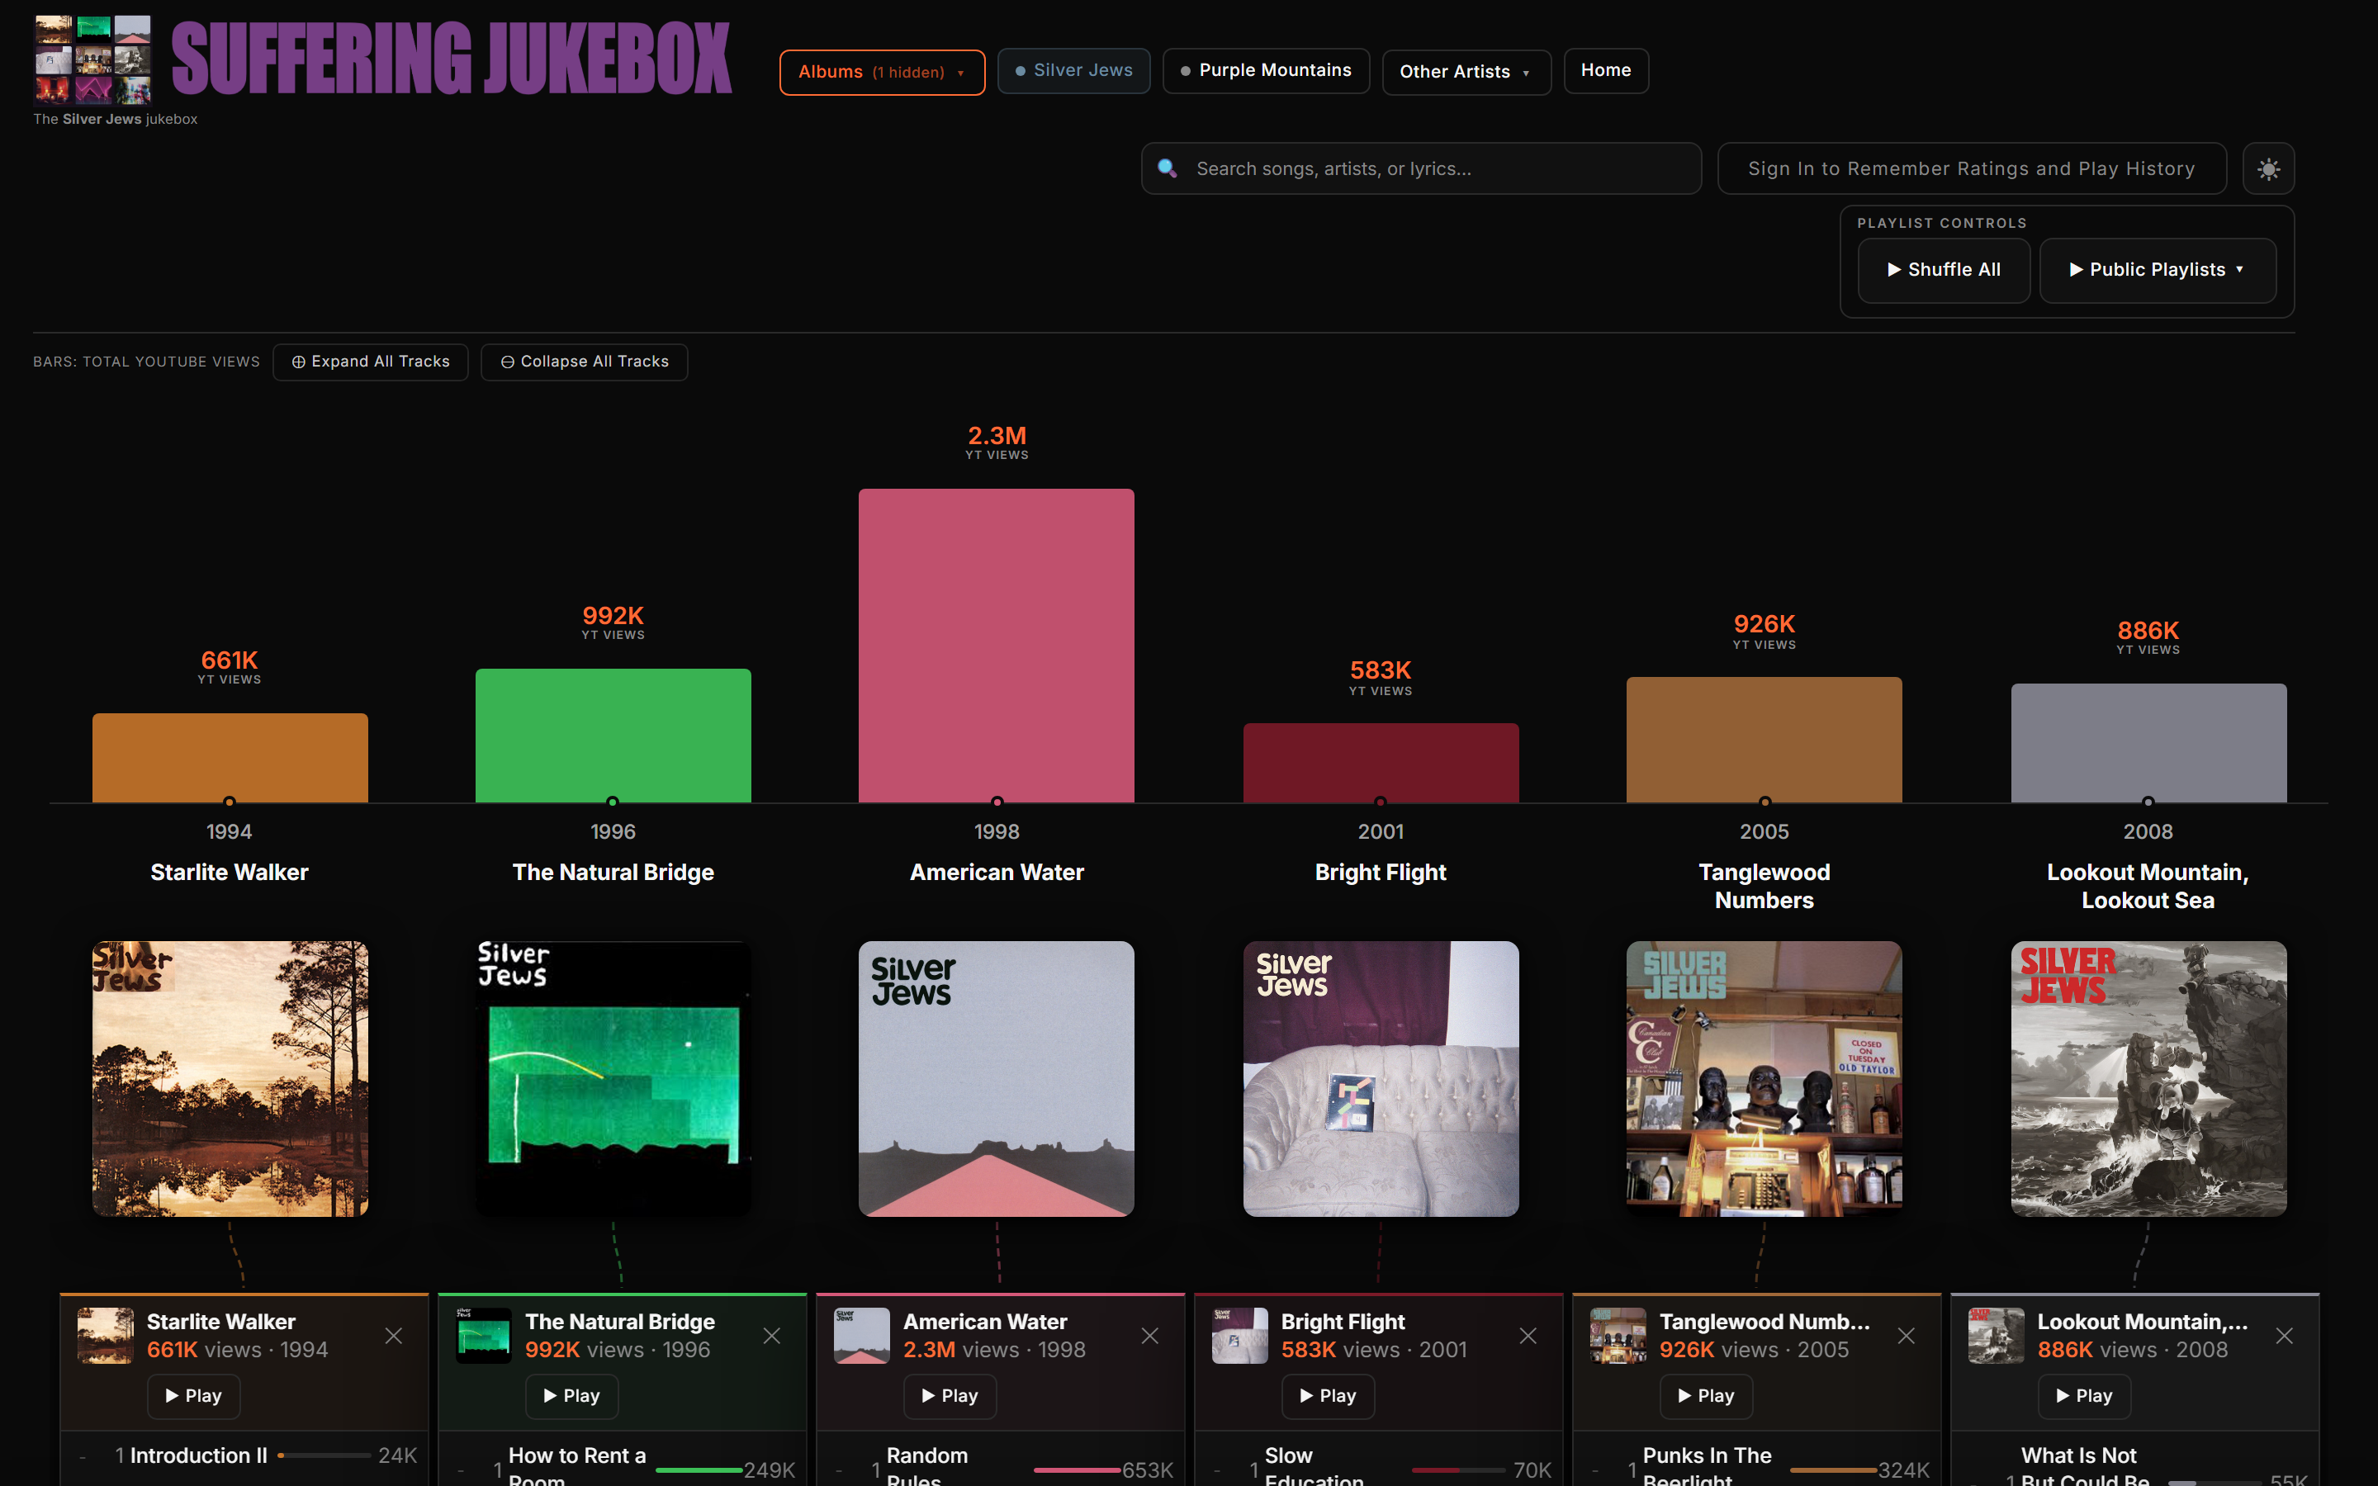Click the Tanglewood Numbers title under 2005
This screenshot has height=1486, width=2378.
pyautogui.click(x=1764, y=887)
